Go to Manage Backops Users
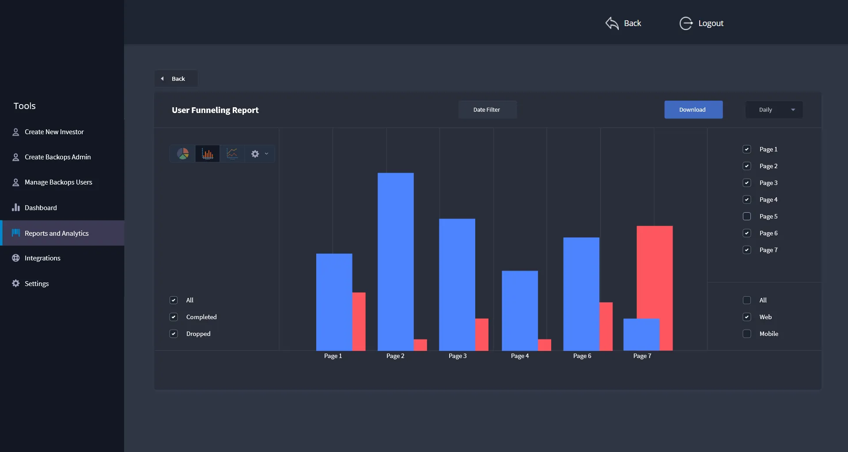The image size is (848, 452). [x=58, y=182]
